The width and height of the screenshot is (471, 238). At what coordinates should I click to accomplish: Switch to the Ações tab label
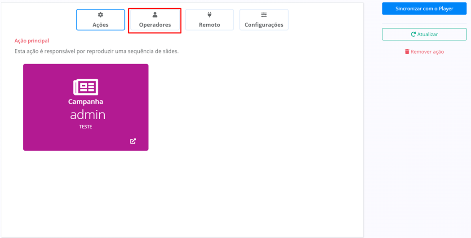[x=100, y=25]
